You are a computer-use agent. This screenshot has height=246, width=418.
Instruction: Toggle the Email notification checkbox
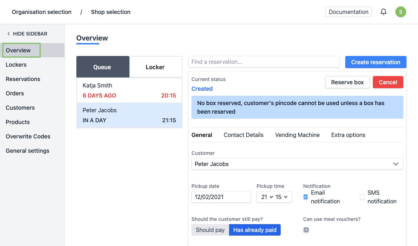[x=305, y=197]
